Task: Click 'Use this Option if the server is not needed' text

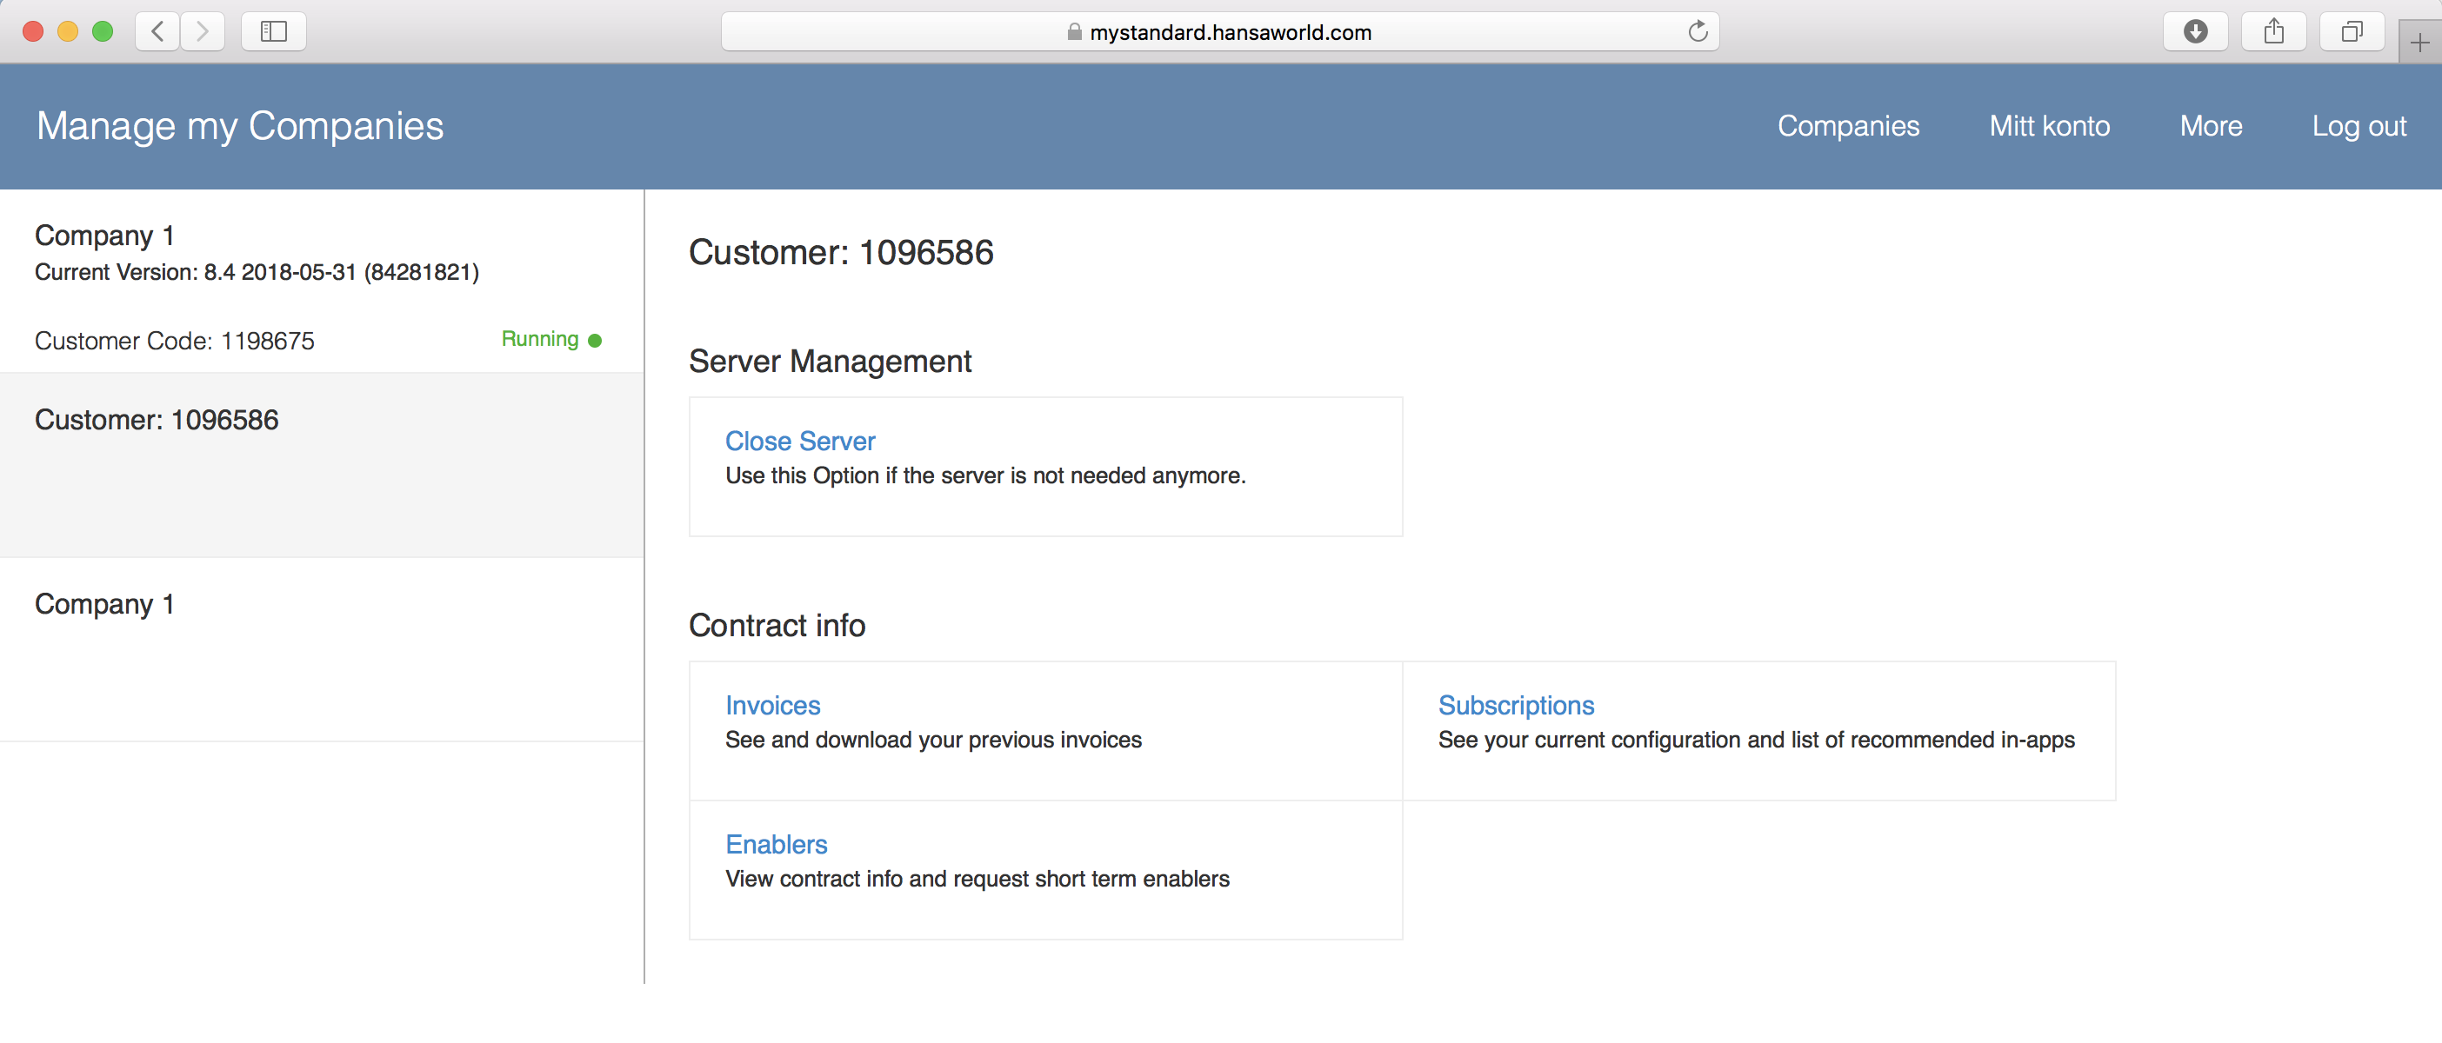Action: coord(985,476)
